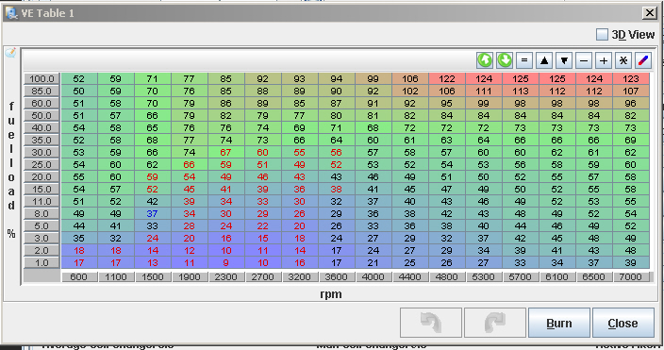The image size is (664, 350).
Task: Click the equals set-value toolbar icon
Action: pos(524,60)
